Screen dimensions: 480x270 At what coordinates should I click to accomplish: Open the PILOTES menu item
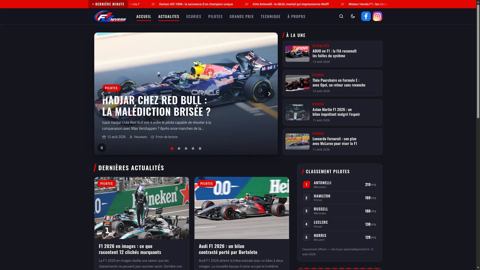[215, 16]
